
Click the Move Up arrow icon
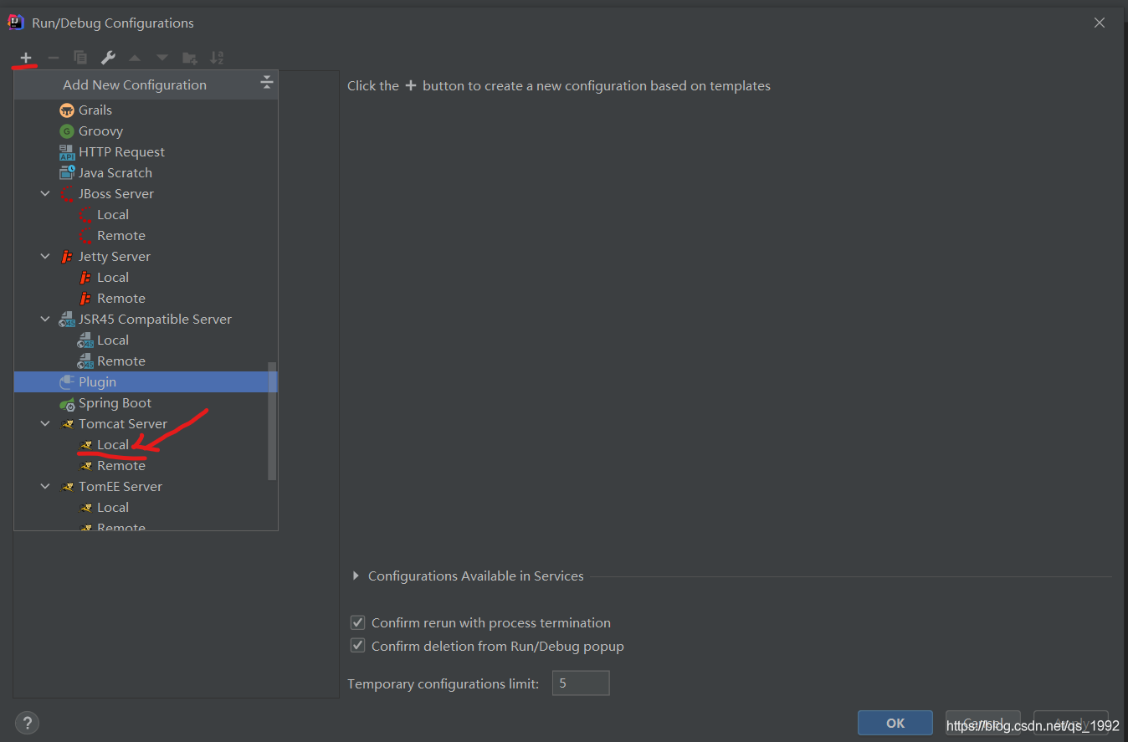(135, 58)
